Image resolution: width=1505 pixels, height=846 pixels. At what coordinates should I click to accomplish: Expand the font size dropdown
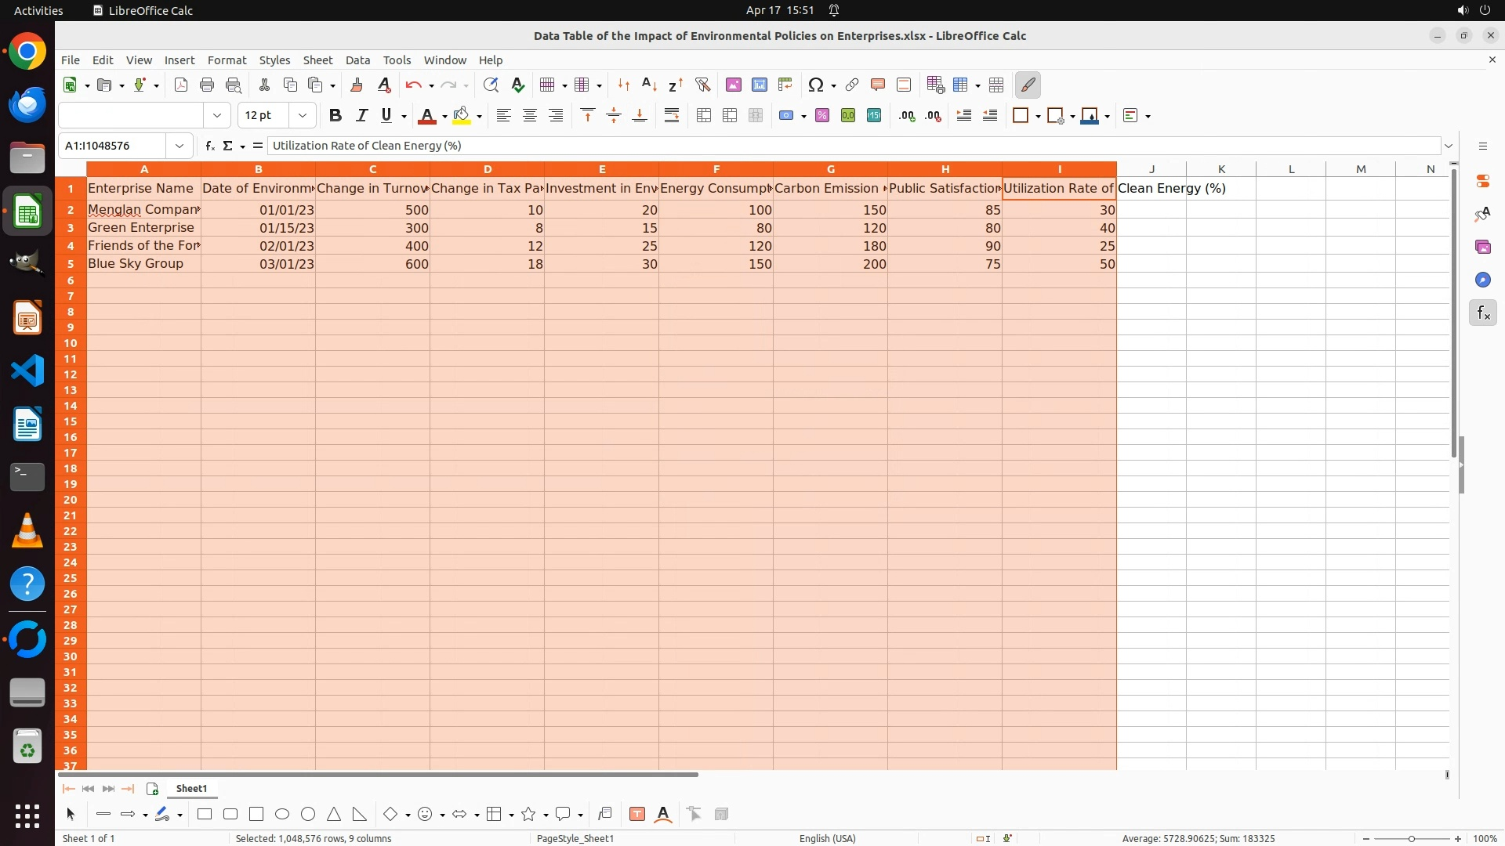click(302, 116)
